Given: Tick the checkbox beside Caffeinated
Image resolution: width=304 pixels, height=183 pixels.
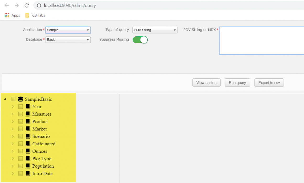Looking at the screenshot, I should (x=21, y=144).
